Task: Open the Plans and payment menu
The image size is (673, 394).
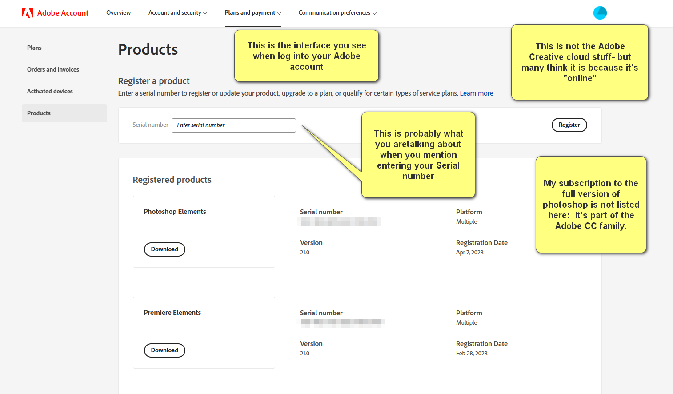Action: click(252, 13)
